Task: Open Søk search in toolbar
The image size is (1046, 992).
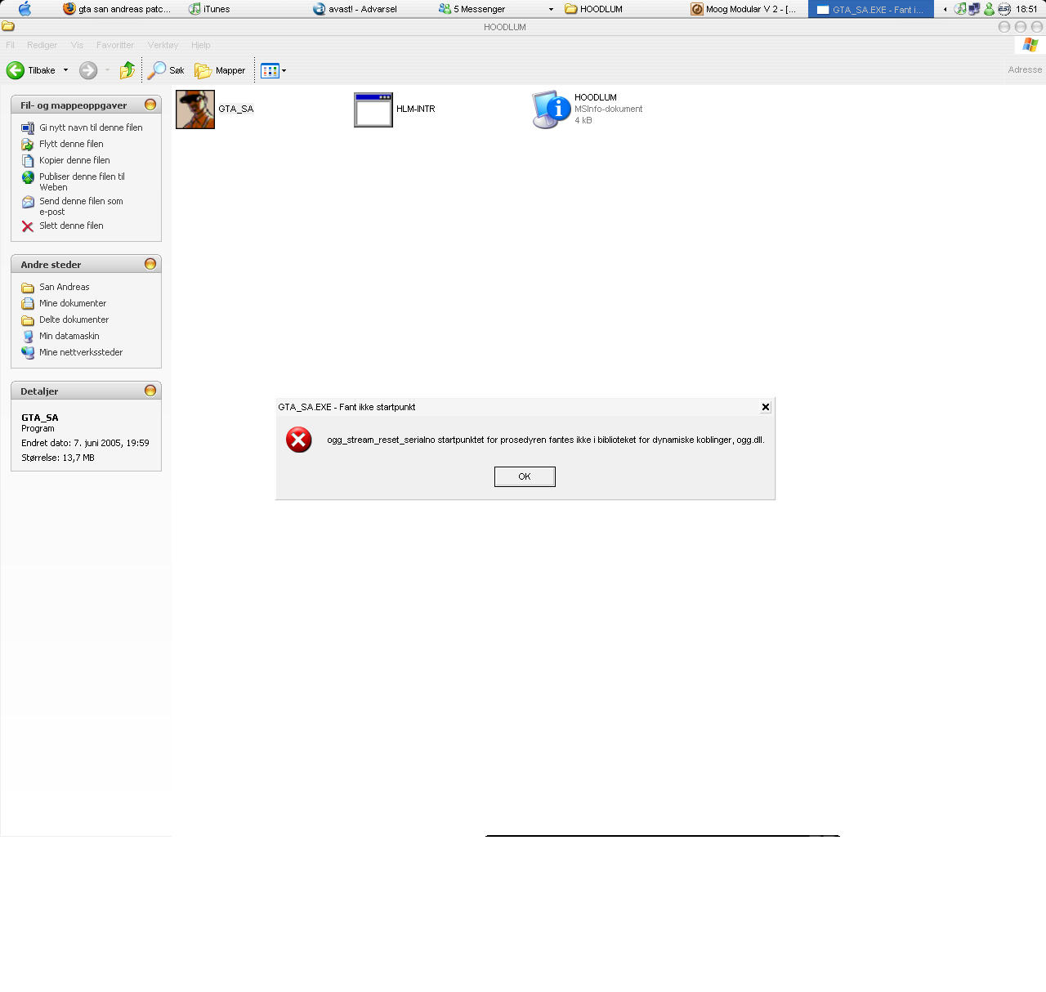Action: coord(166,70)
